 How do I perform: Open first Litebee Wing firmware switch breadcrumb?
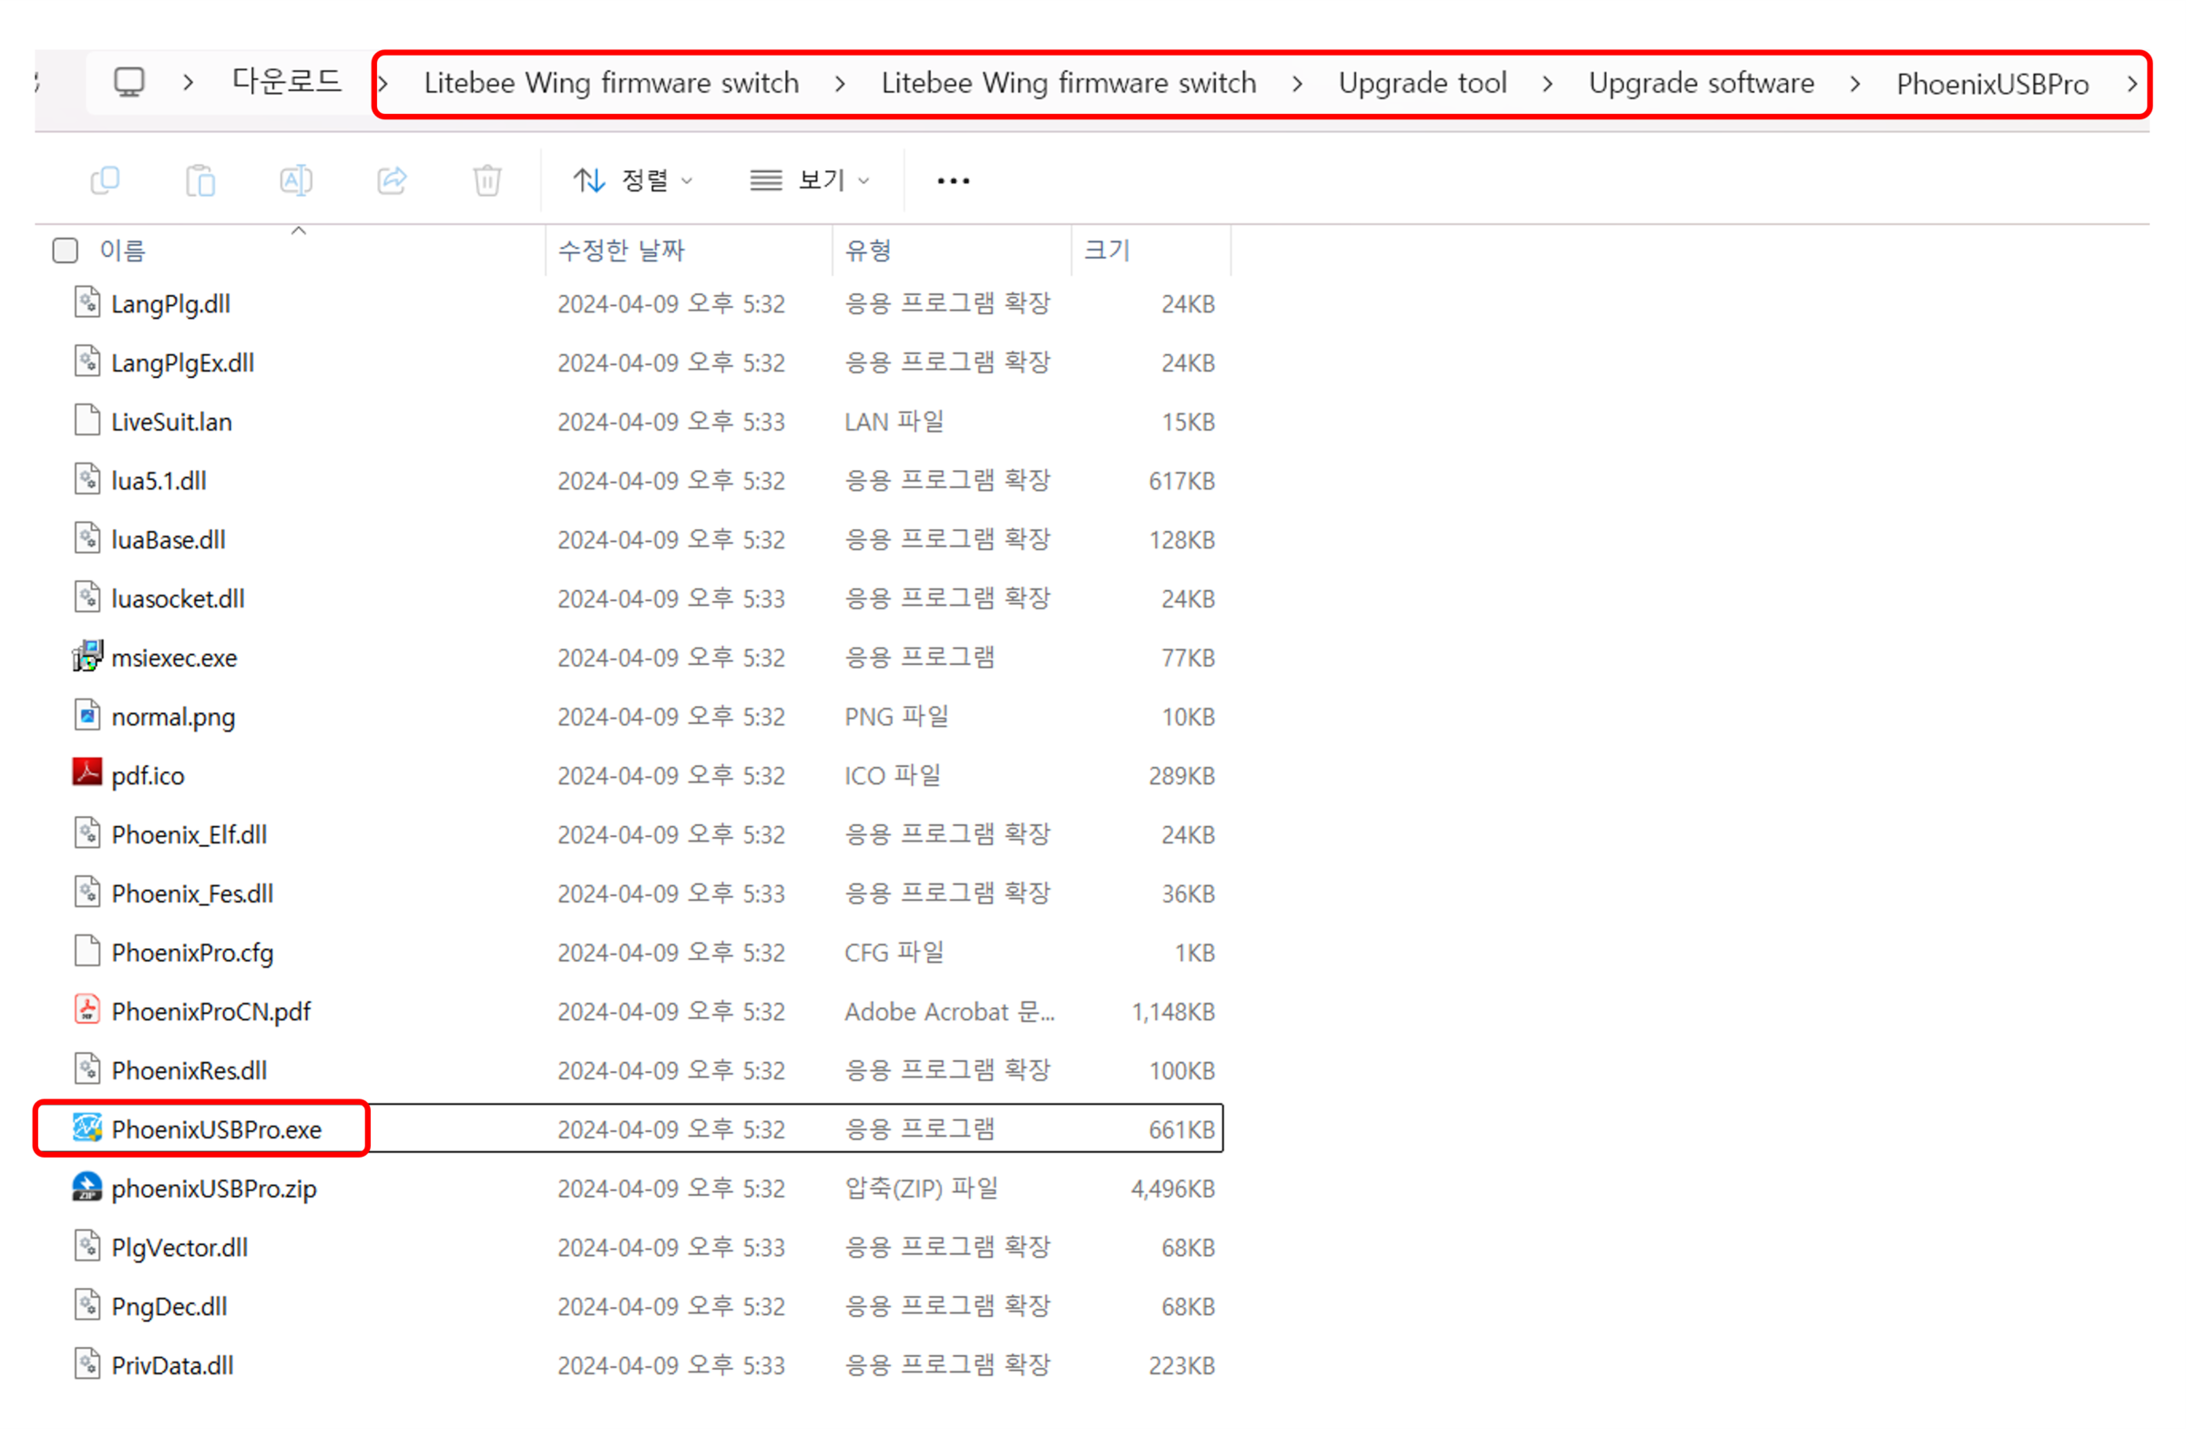point(611,84)
